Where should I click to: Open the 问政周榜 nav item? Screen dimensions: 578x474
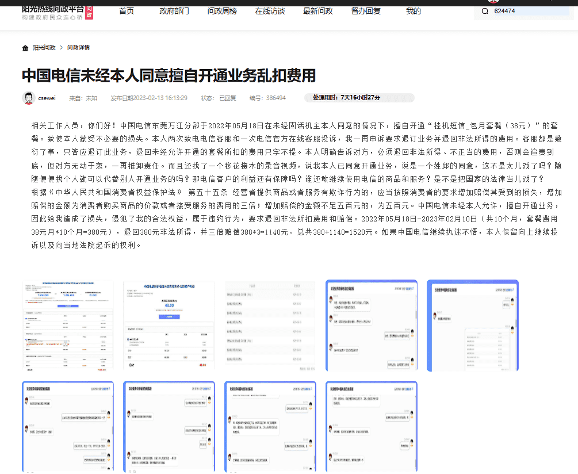pyautogui.click(x=222, y=11)
